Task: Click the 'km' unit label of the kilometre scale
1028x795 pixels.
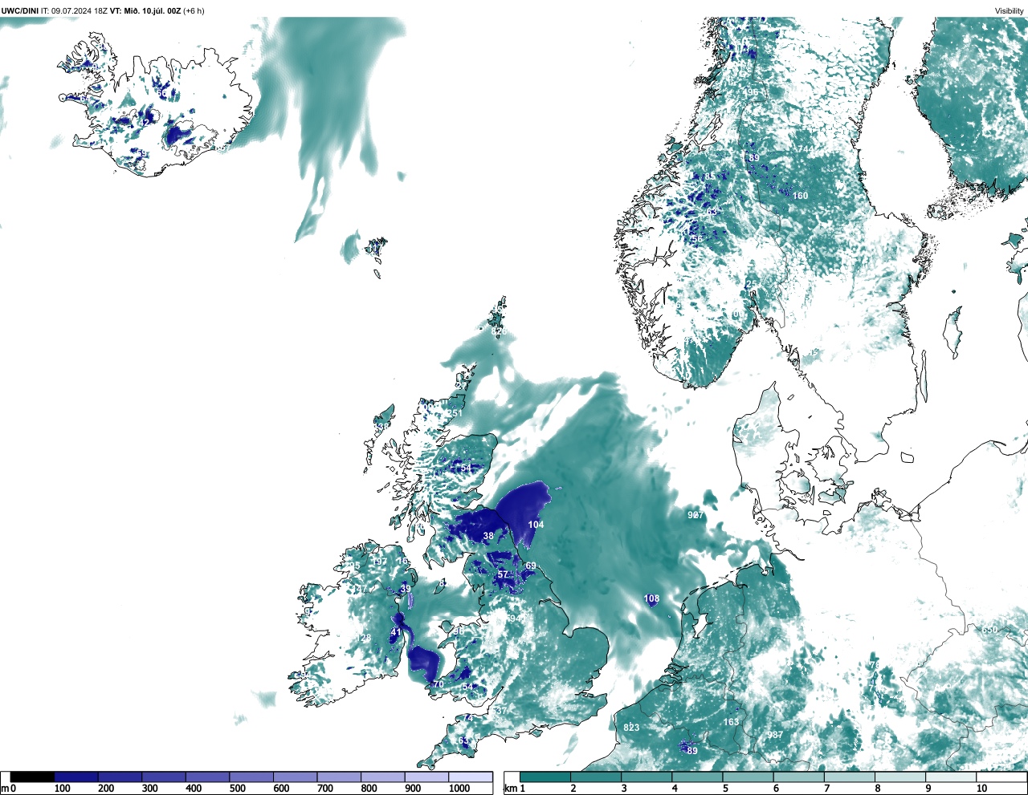Action: pyautogui.click(x=510, y=789)
